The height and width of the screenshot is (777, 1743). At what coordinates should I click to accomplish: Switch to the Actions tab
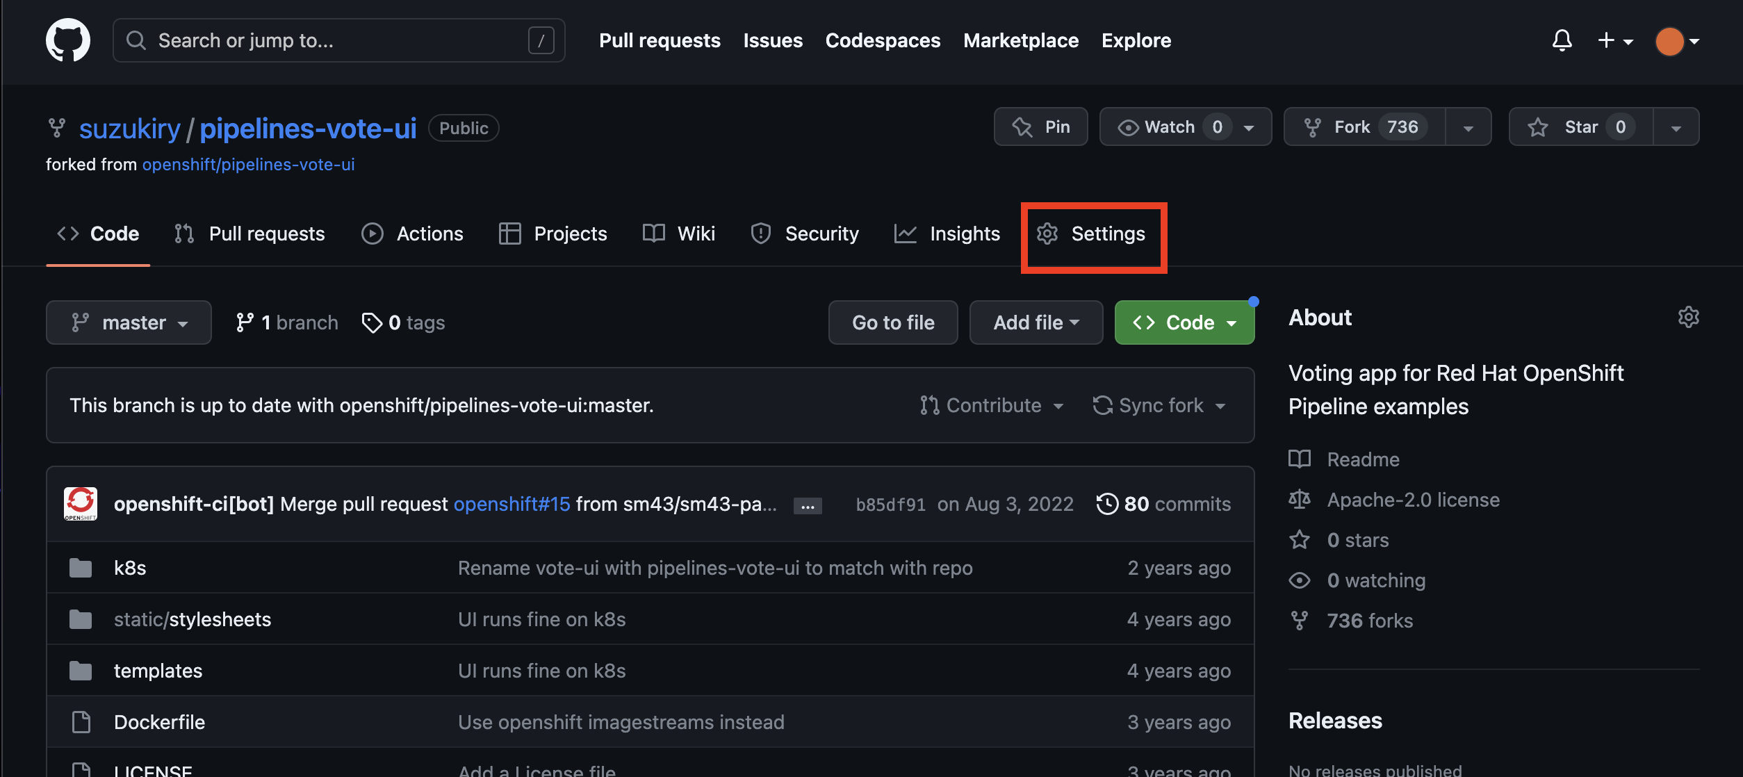coord(412,234)
